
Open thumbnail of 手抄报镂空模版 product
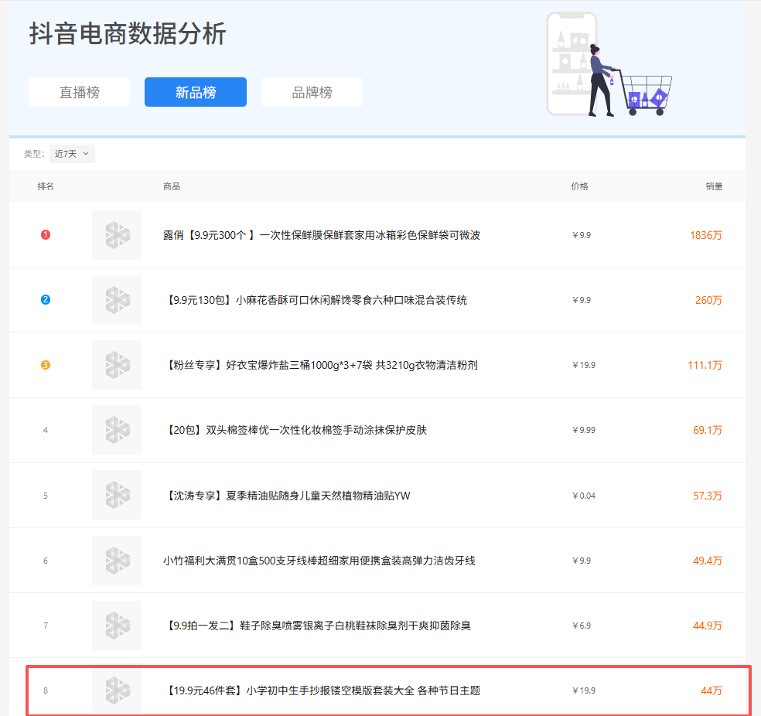point(117,690)
